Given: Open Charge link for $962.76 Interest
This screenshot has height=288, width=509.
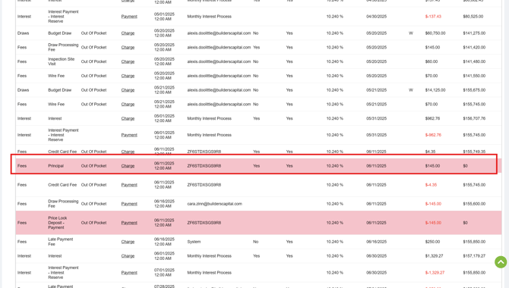Looking at the screenshot, I should click(128, 119).
